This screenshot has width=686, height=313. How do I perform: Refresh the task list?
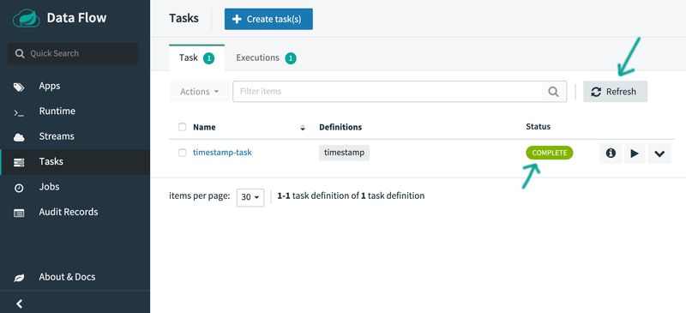tap(615, 92)
